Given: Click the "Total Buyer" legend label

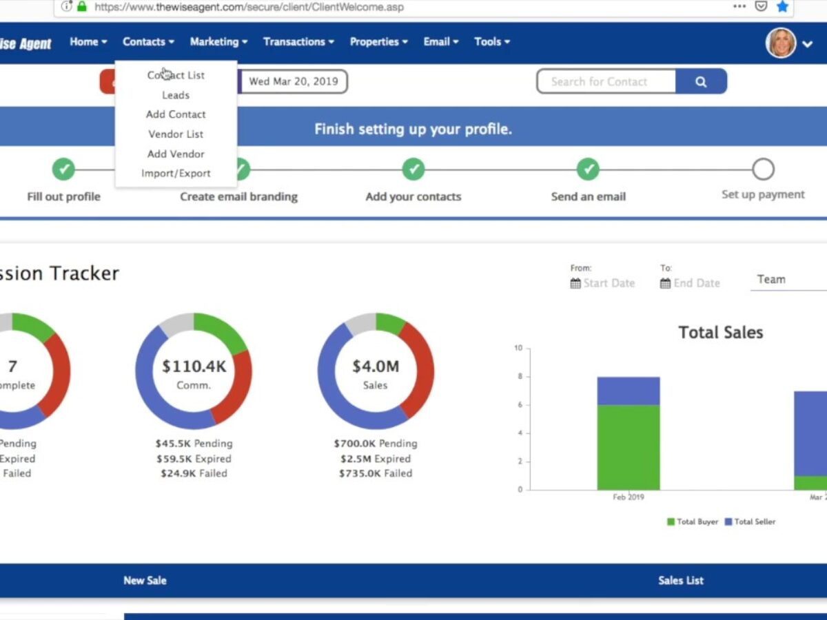Looking at the screenshot, I should pos(697,522).
